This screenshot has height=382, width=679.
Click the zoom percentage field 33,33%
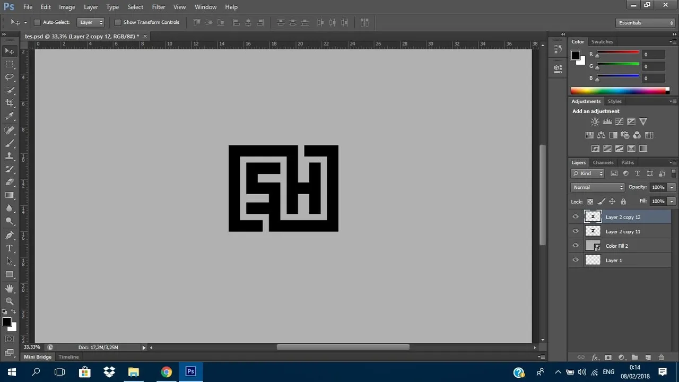pyautogui.click(x=32, y=348)
